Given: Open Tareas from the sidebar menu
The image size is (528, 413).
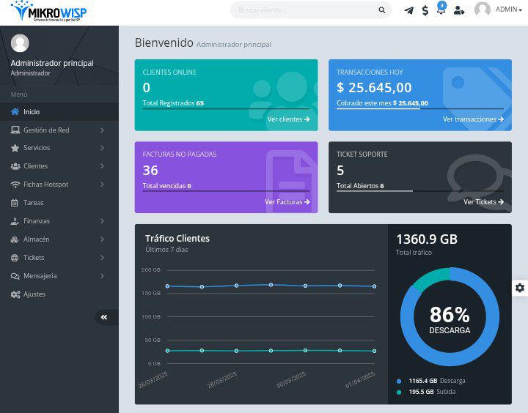Looking at the screenshot, I should (34, 203).
